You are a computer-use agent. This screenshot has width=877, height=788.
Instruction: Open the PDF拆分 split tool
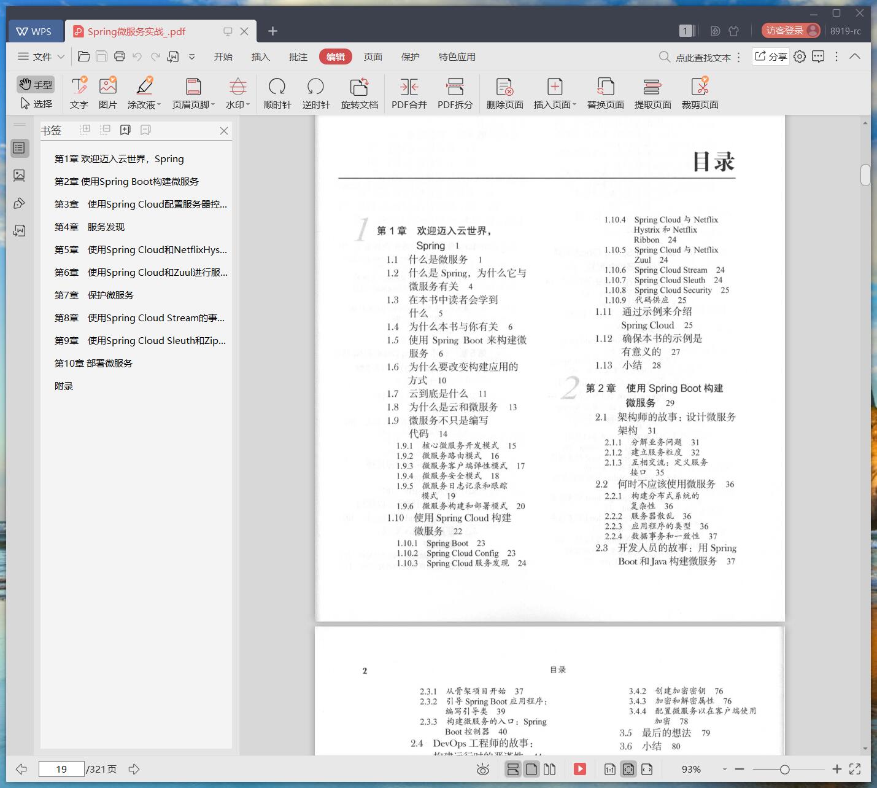click(x=455, y=93)
